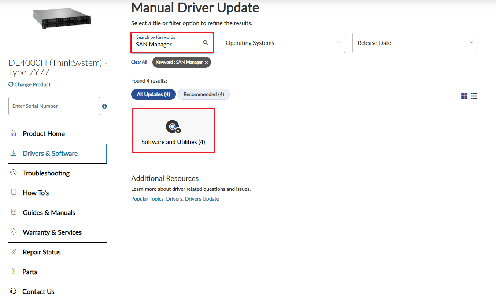Image resolution: width=496 pixels, height=299 pixels.
Task: Open Troubleshooting menu item
Action: 58,173
